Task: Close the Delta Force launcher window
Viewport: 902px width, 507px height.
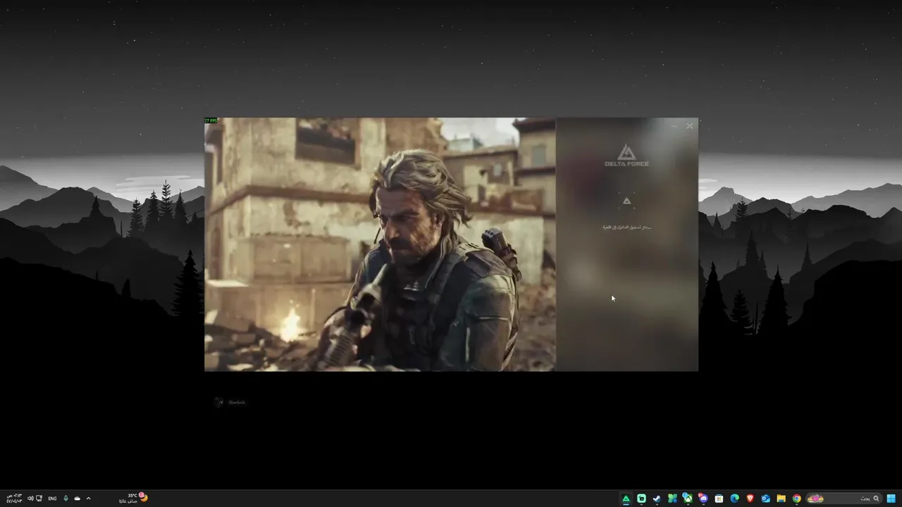Action: click(x=689, y=126)
